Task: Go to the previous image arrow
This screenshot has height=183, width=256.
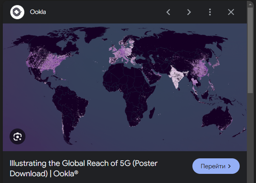Action: tap(168, 12)
